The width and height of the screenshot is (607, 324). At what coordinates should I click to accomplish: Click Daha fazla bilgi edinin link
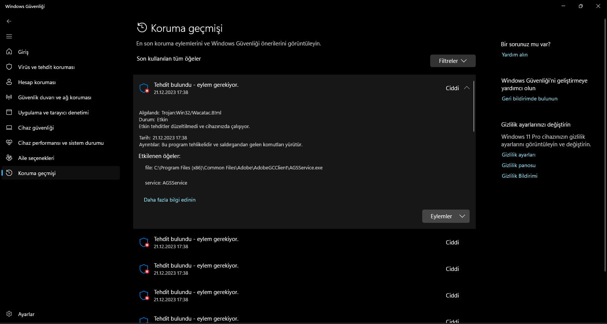tap(170, 200)
